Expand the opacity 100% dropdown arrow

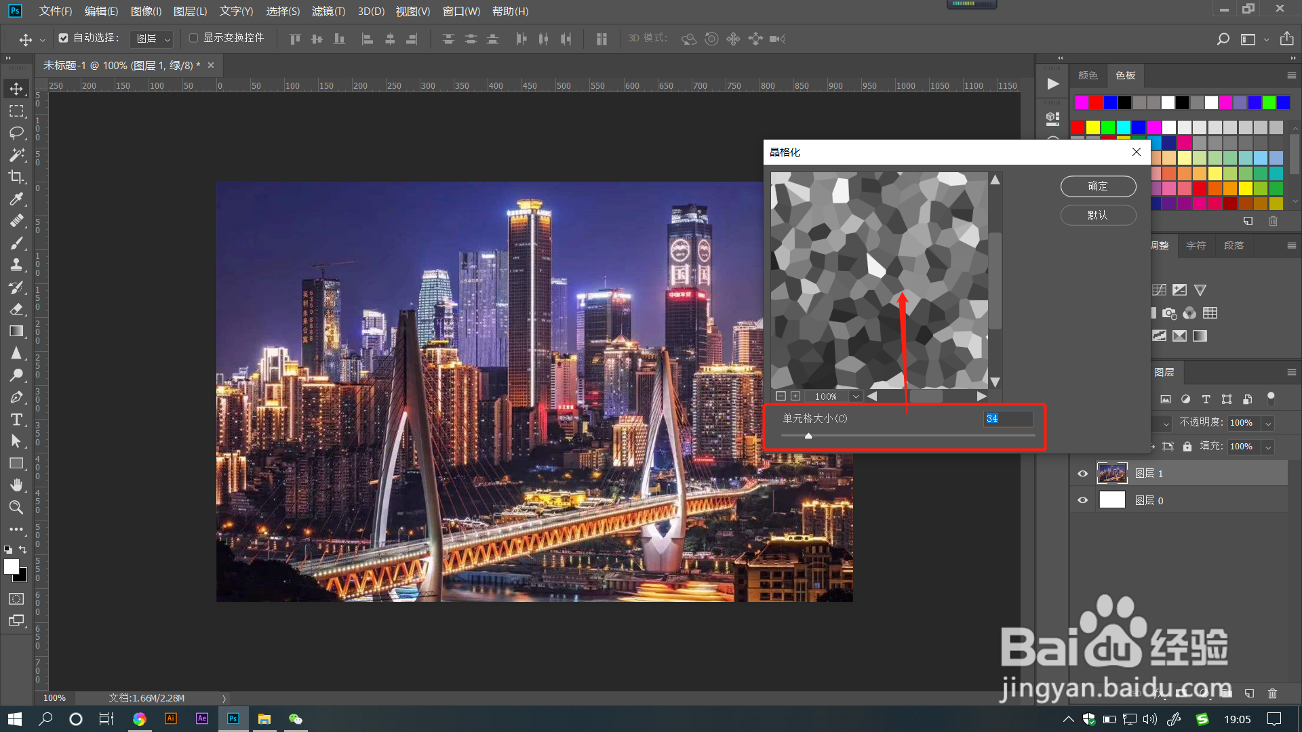[x=1268, y=423]
